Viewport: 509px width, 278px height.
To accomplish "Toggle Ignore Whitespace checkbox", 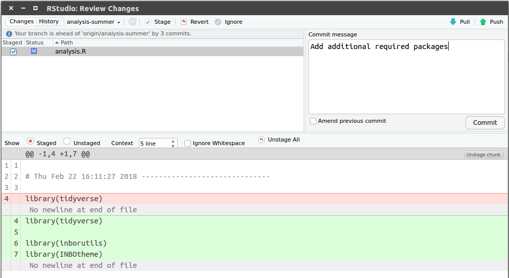I will pyautogui.click(x=188, y=144).
